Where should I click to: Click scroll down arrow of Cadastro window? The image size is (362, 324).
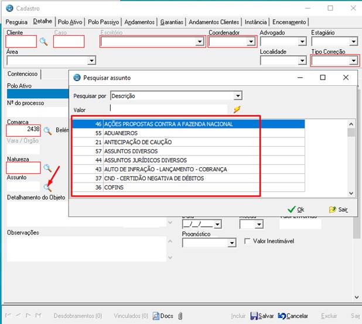pos(357,297)
